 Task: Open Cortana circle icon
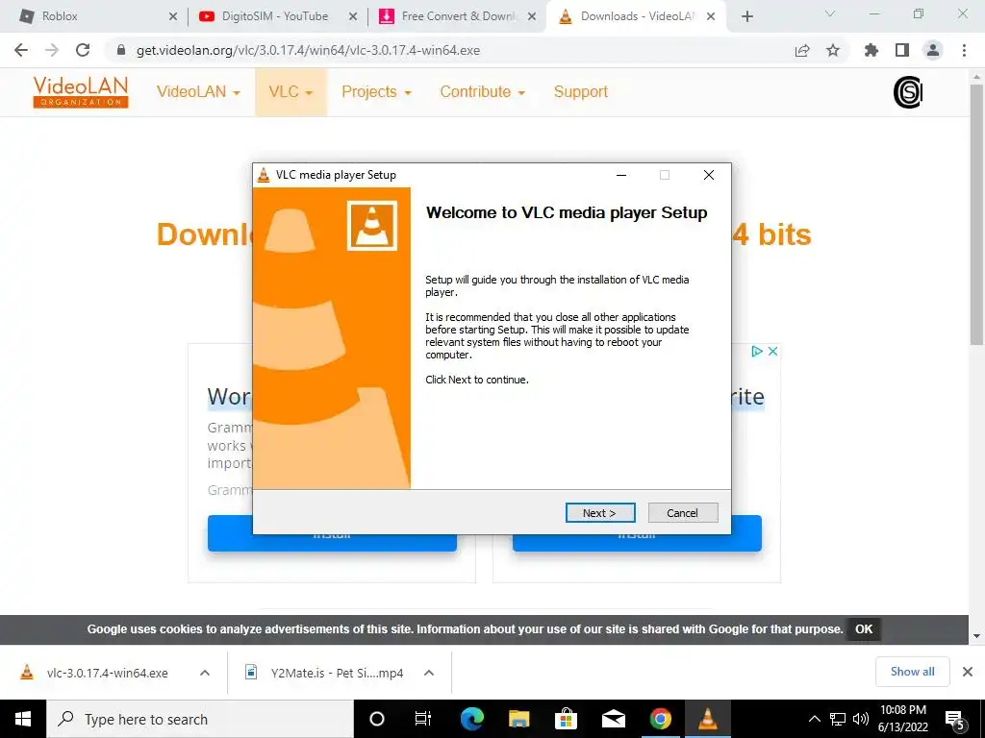point(377,719)
